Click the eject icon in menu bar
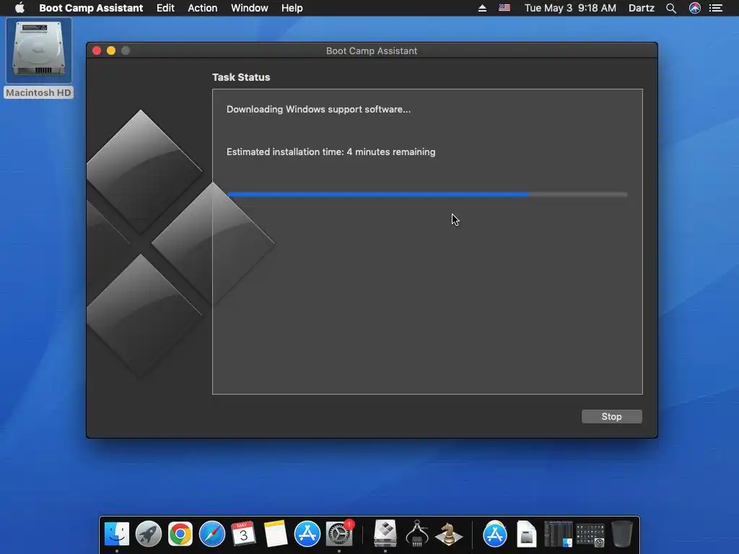 (x=482, y=8)
